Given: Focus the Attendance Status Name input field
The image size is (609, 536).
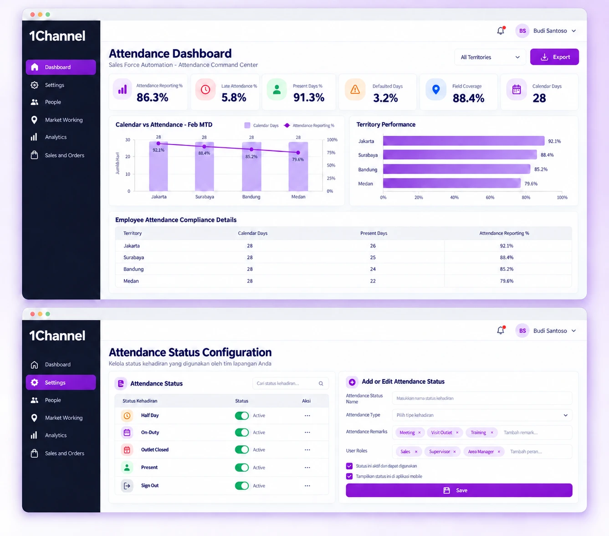Looking at the screenshot, I should 482,398.
